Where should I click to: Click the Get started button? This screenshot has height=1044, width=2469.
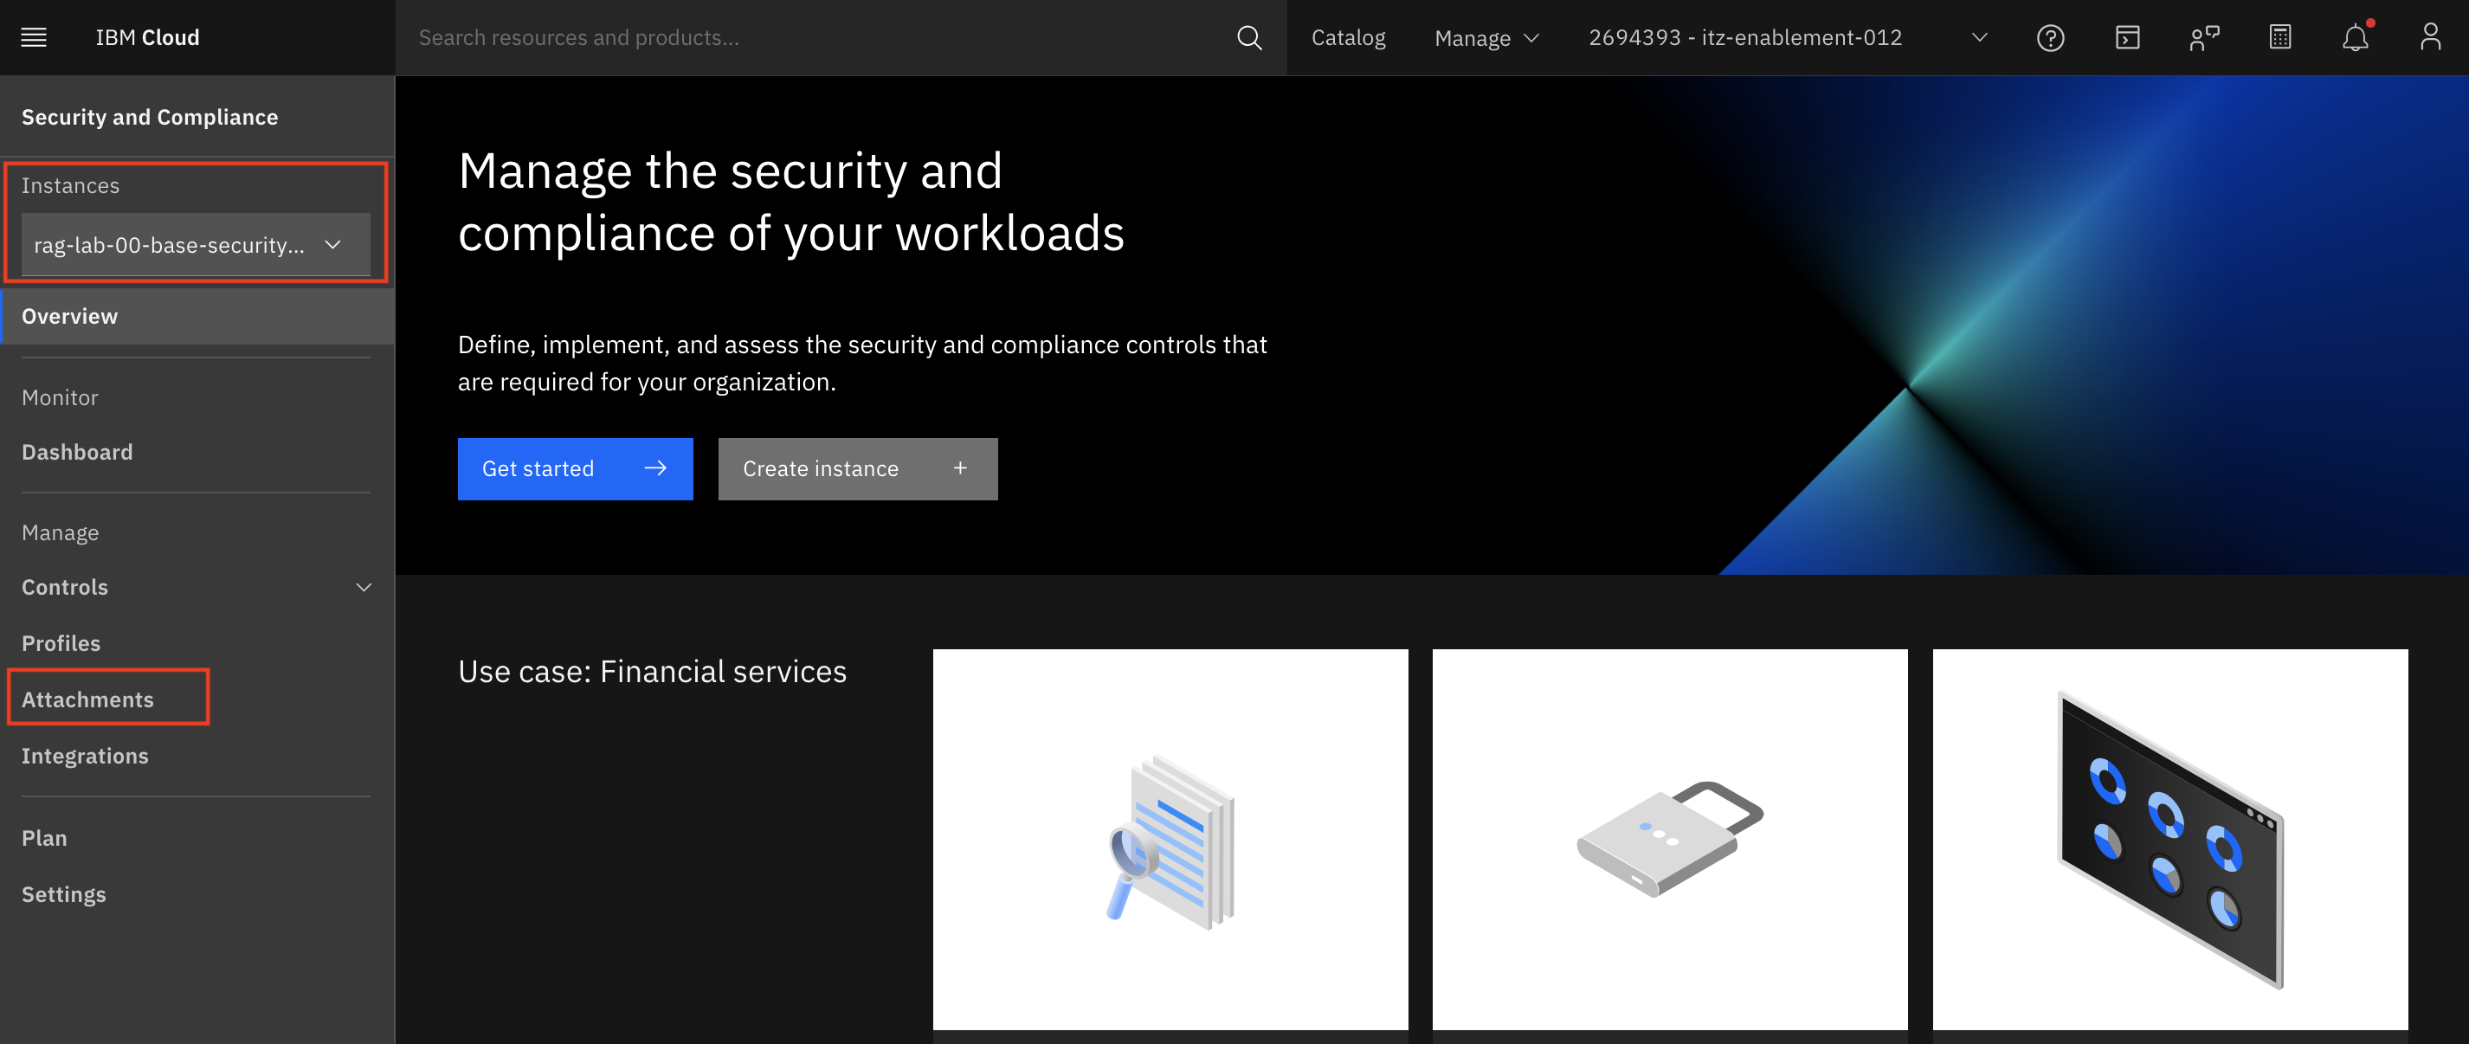pyautogui.click(x=574, y=469)
